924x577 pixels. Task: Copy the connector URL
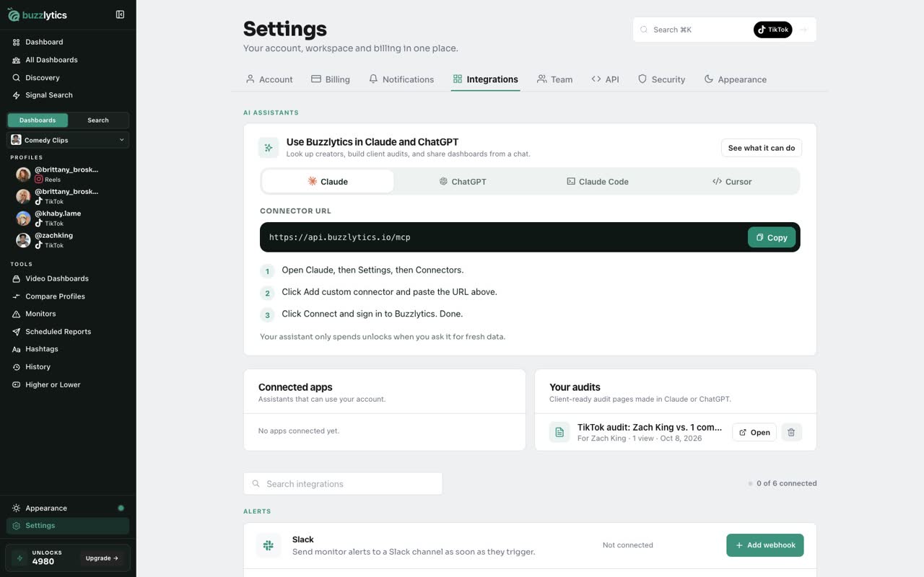pyautogui.click(x=772, y=237)
